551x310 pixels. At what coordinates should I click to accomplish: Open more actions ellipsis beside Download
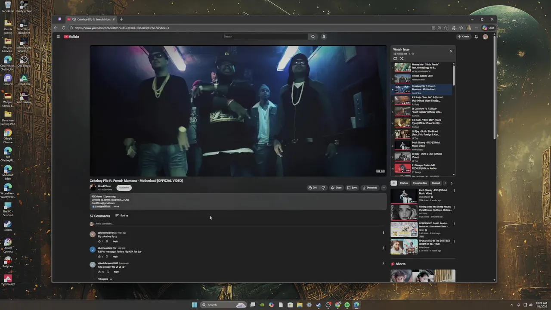tap(384, 188)
